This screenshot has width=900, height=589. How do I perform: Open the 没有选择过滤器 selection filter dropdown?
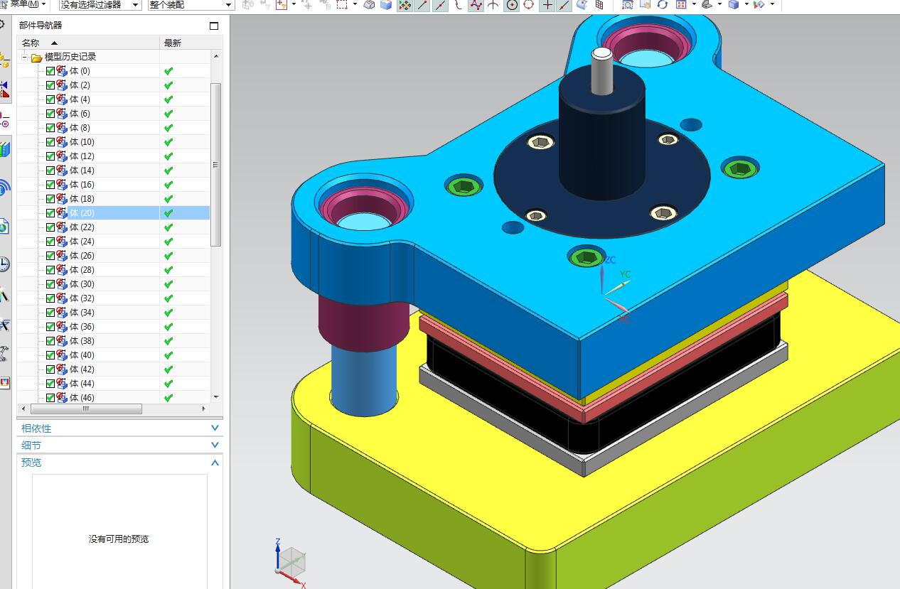(100, 5)
